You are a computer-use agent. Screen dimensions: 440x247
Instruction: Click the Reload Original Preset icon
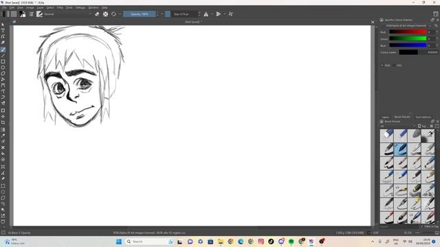tap(113, 14)
